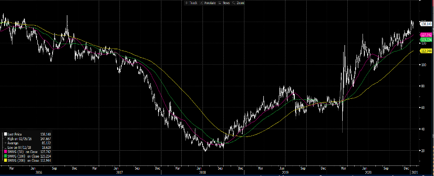Viewport: 434px width, 176px height.
Task: Select SMAVG (100) on Close legend entry
Action: pyautogui.click(x=23, y=156)
